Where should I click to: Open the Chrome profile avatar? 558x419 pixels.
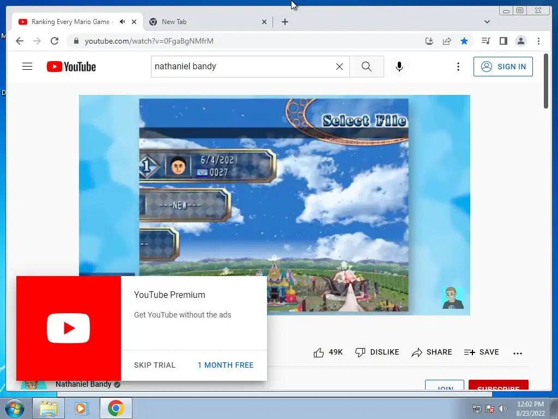520,41
